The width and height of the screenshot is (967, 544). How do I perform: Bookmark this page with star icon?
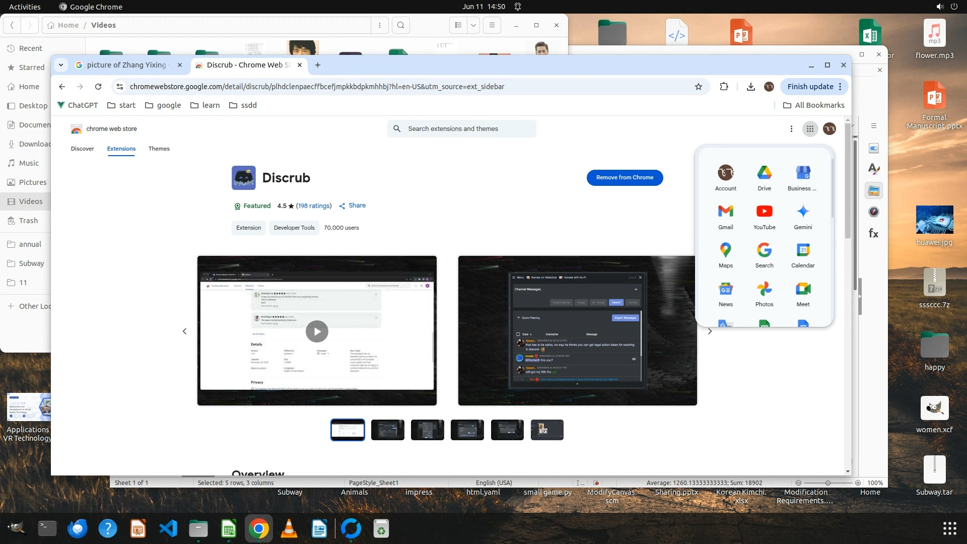(698, 87)
